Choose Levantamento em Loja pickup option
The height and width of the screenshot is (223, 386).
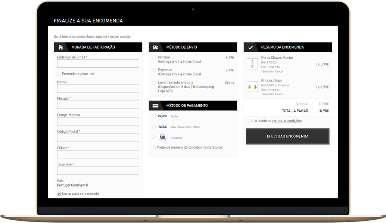[154, 83]
